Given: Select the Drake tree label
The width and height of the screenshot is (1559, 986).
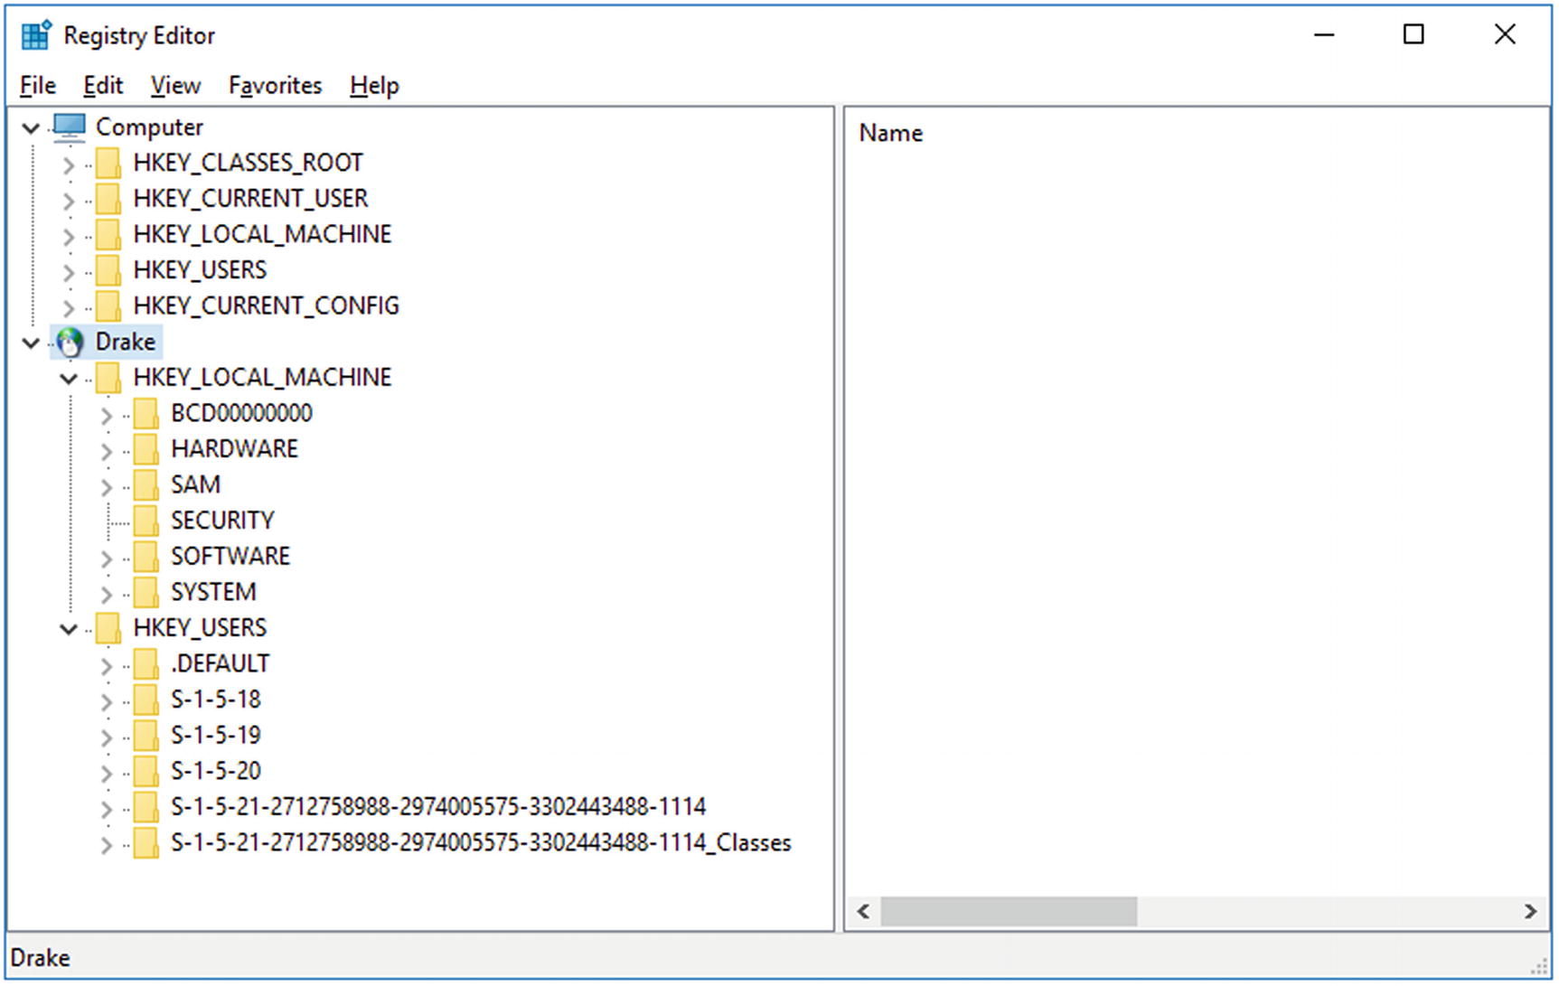Looking at the screenshot, I should [126, 342].
